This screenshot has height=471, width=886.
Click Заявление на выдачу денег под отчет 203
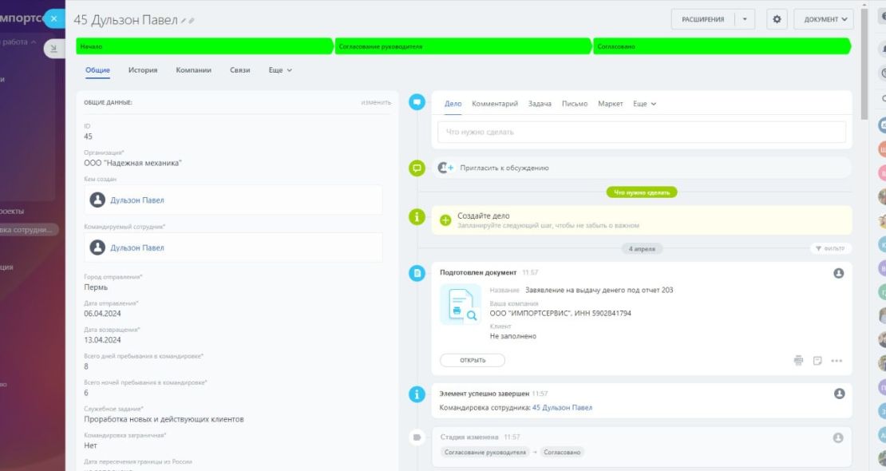[599, 290]
